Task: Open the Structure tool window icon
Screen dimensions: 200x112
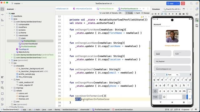Action: (x=2, y=20)
